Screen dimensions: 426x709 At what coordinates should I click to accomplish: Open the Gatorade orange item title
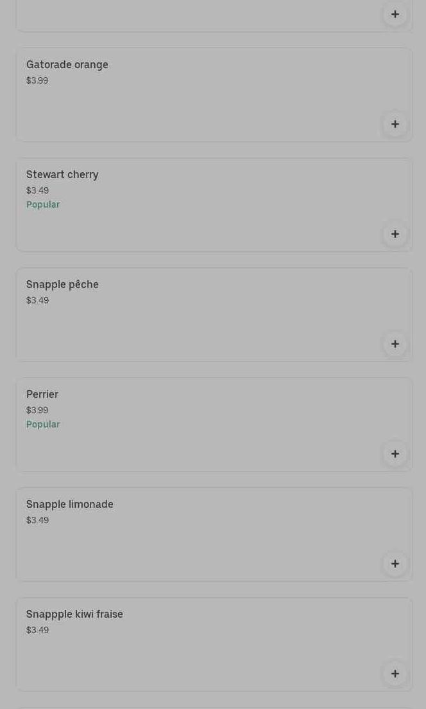(x=67, y=64)
